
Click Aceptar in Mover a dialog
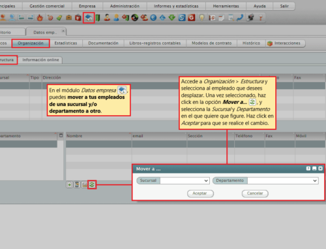tap(200, 193)
